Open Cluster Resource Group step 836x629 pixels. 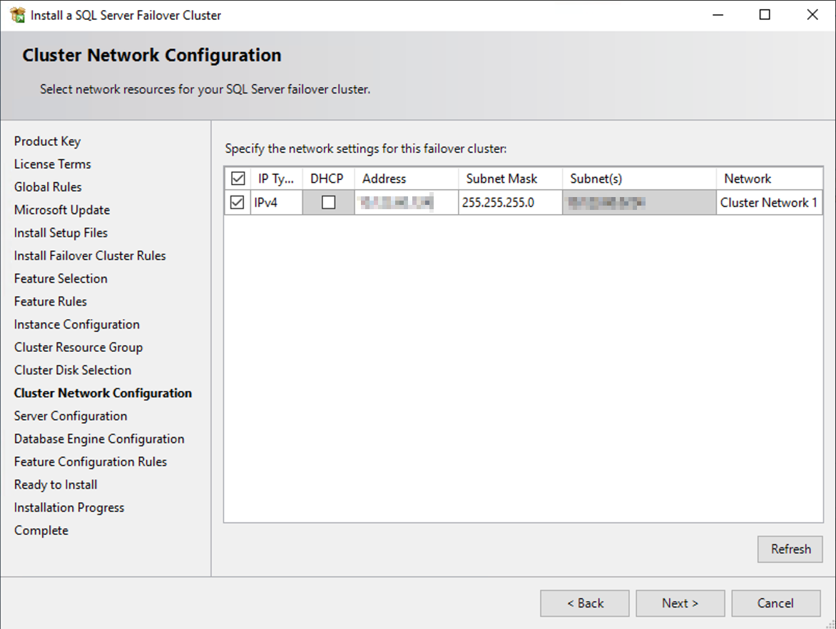coord(78,347)
